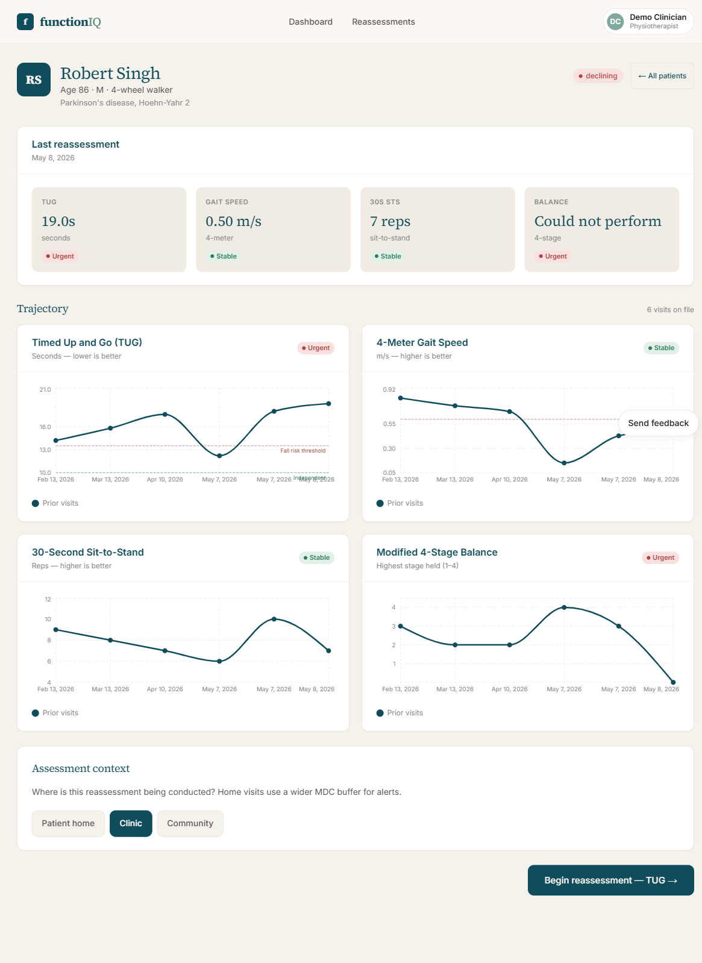
Task: Click the 4-Meter Gait Speed title
Action: tap(422, 342)
